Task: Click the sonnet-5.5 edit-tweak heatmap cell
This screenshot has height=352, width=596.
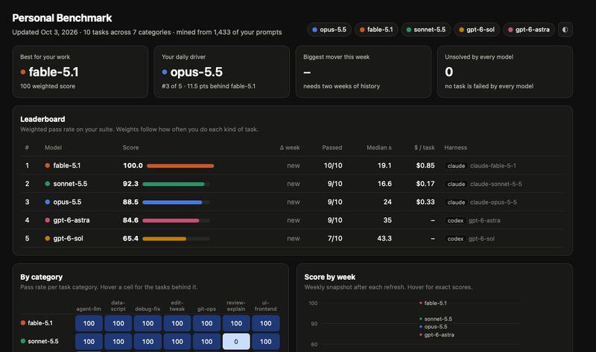Action: click(177, 342)
